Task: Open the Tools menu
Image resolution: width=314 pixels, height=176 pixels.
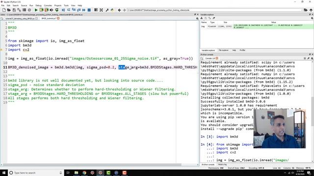Action: 66,5
